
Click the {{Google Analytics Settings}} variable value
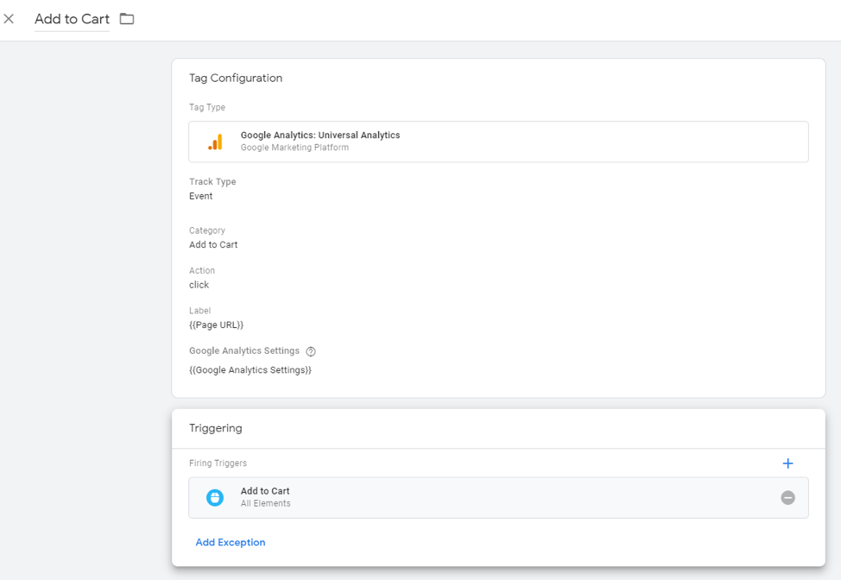click(250, 370)
